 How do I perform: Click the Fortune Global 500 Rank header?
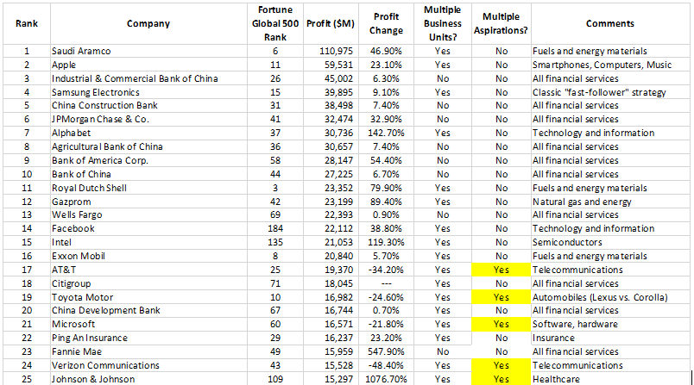pyautogui.click(x=274, y=24)
